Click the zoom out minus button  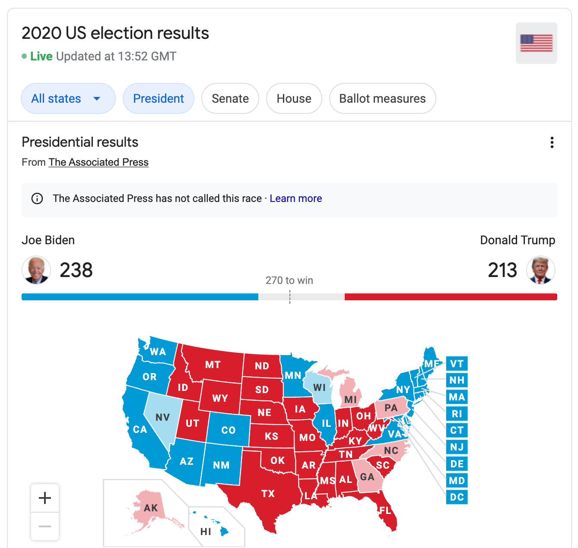[x=45, y=526]
